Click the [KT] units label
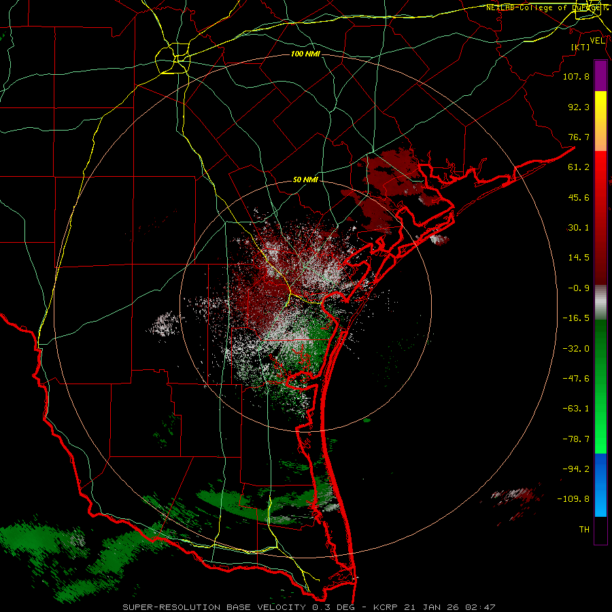The height and width of the screenshot is (612, 612). (581, 47)
